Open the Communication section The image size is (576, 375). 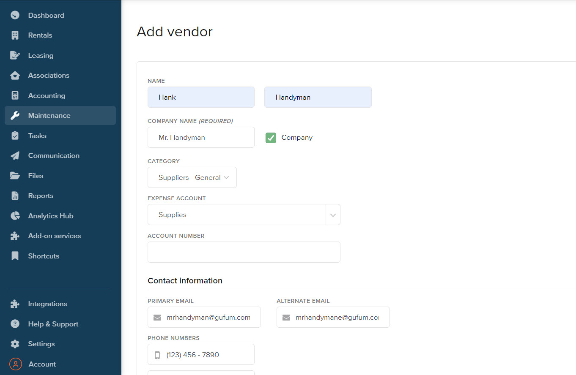[x=54, y=155]
